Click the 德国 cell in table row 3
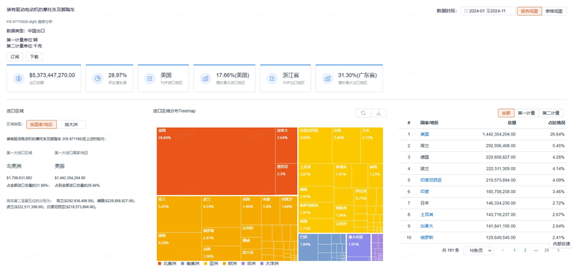This screenshot has height=271, width=574. 424,157
